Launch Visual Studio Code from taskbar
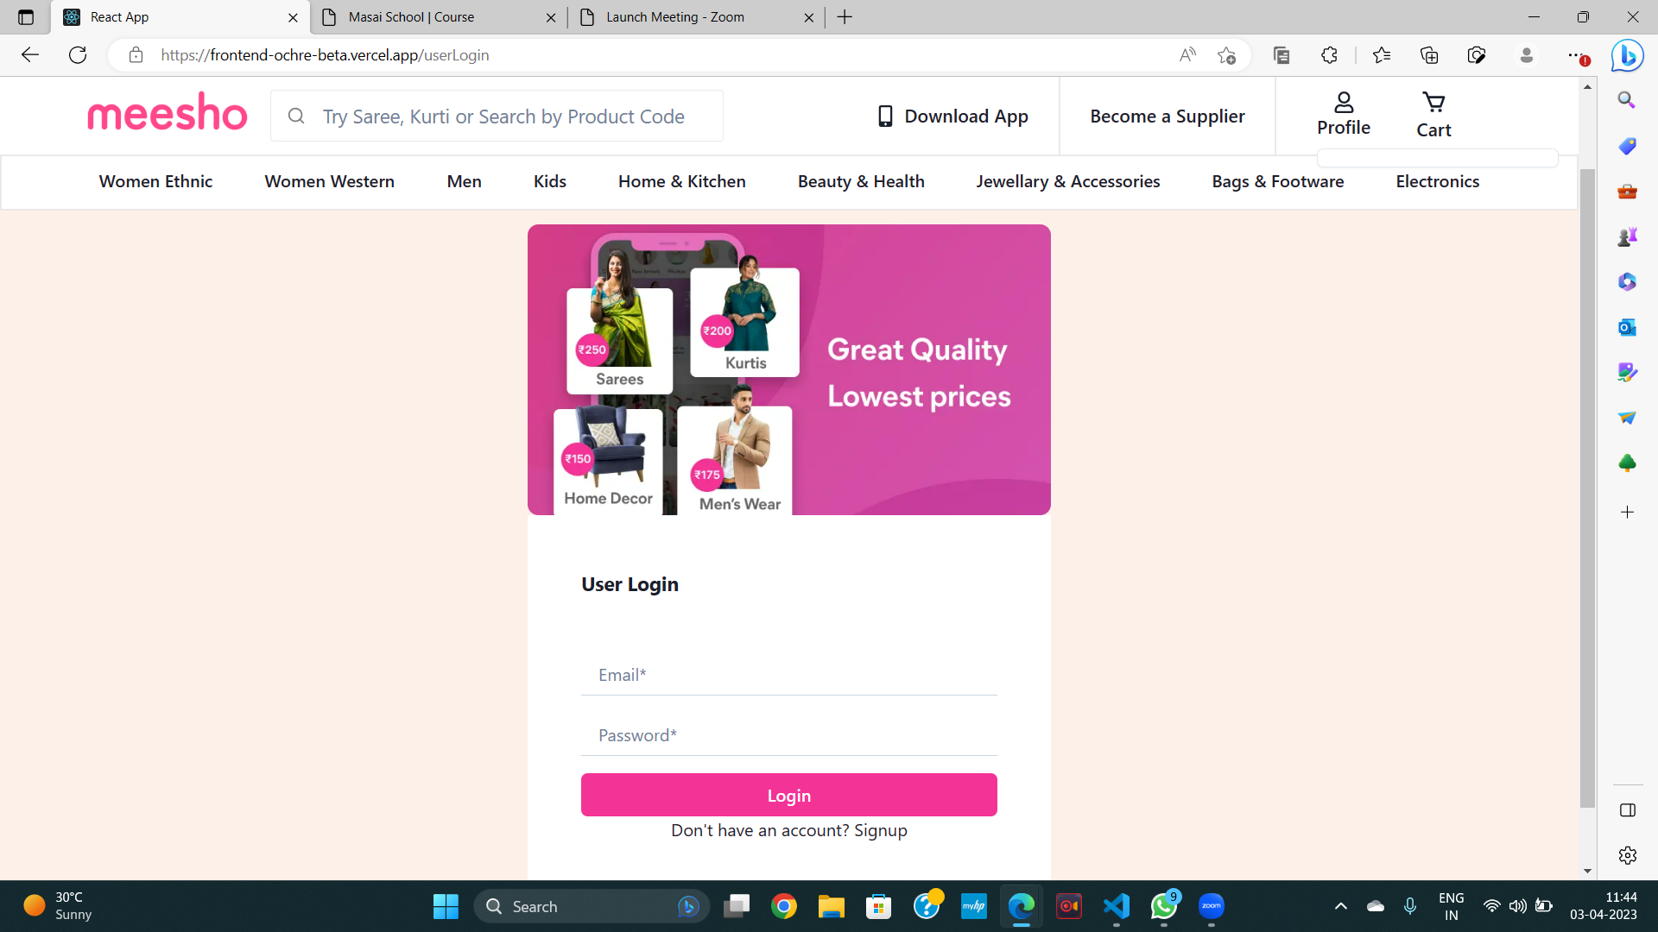This screenshot has width=1658, height=932. [x=1116, y=906]
